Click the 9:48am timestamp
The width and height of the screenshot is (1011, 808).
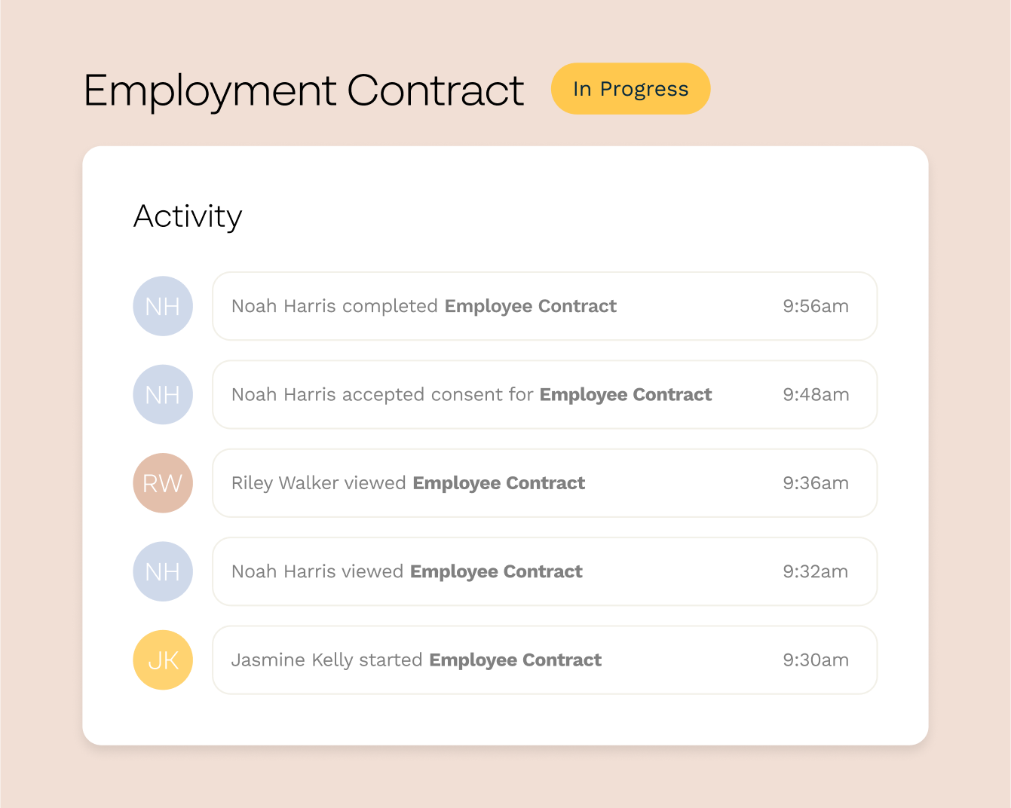click(815, 394)
